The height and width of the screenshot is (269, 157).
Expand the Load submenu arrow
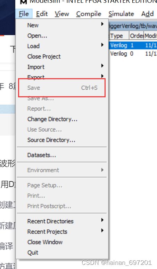coord(102,45)
